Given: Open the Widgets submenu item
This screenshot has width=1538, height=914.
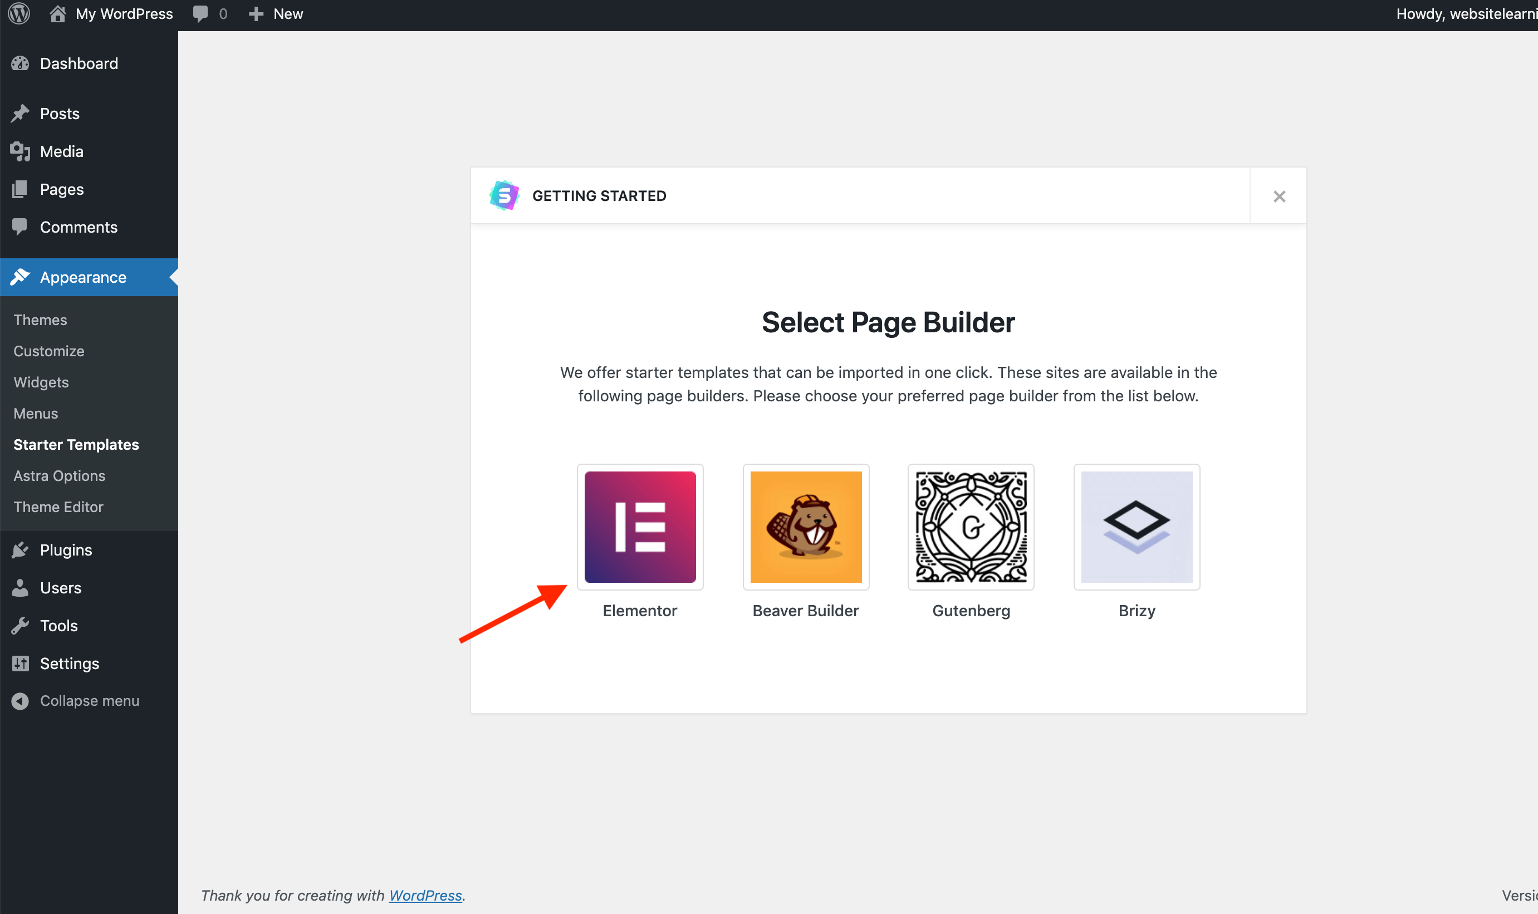Looking at the screenshot, I should pos(41,382).
